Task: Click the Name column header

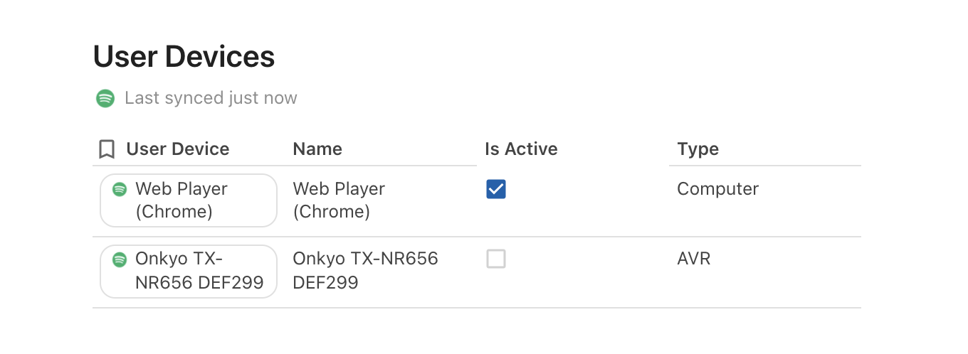Action: 317,149
